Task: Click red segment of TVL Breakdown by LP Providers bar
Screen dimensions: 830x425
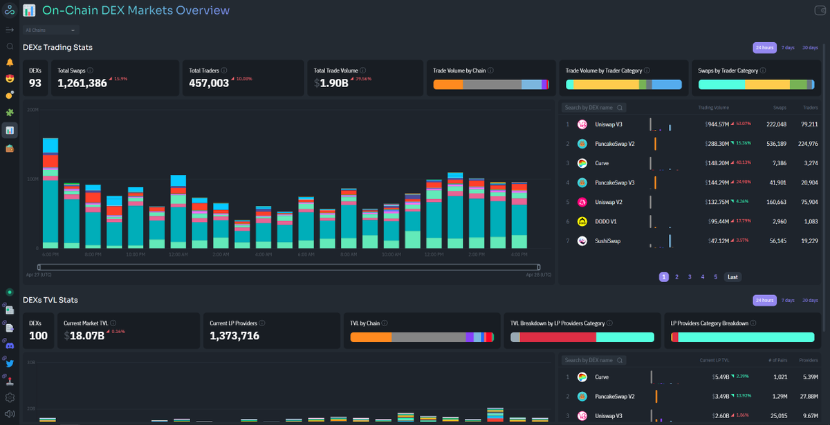Action: click(557, 337)
